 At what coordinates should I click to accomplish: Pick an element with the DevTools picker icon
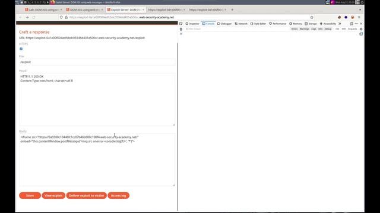[x=180, y=24]
